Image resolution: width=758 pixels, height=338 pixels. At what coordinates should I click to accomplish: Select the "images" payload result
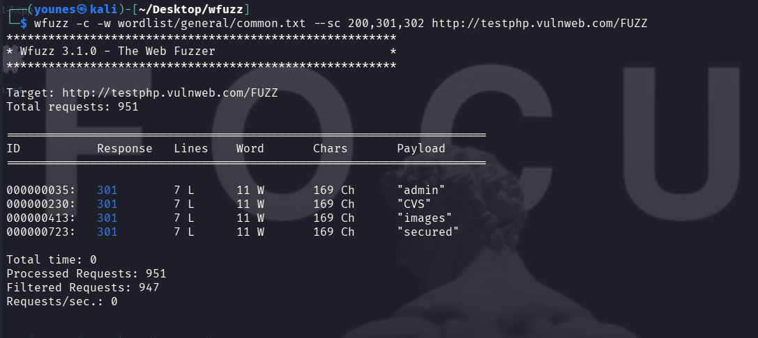click(x=424, y=218)
